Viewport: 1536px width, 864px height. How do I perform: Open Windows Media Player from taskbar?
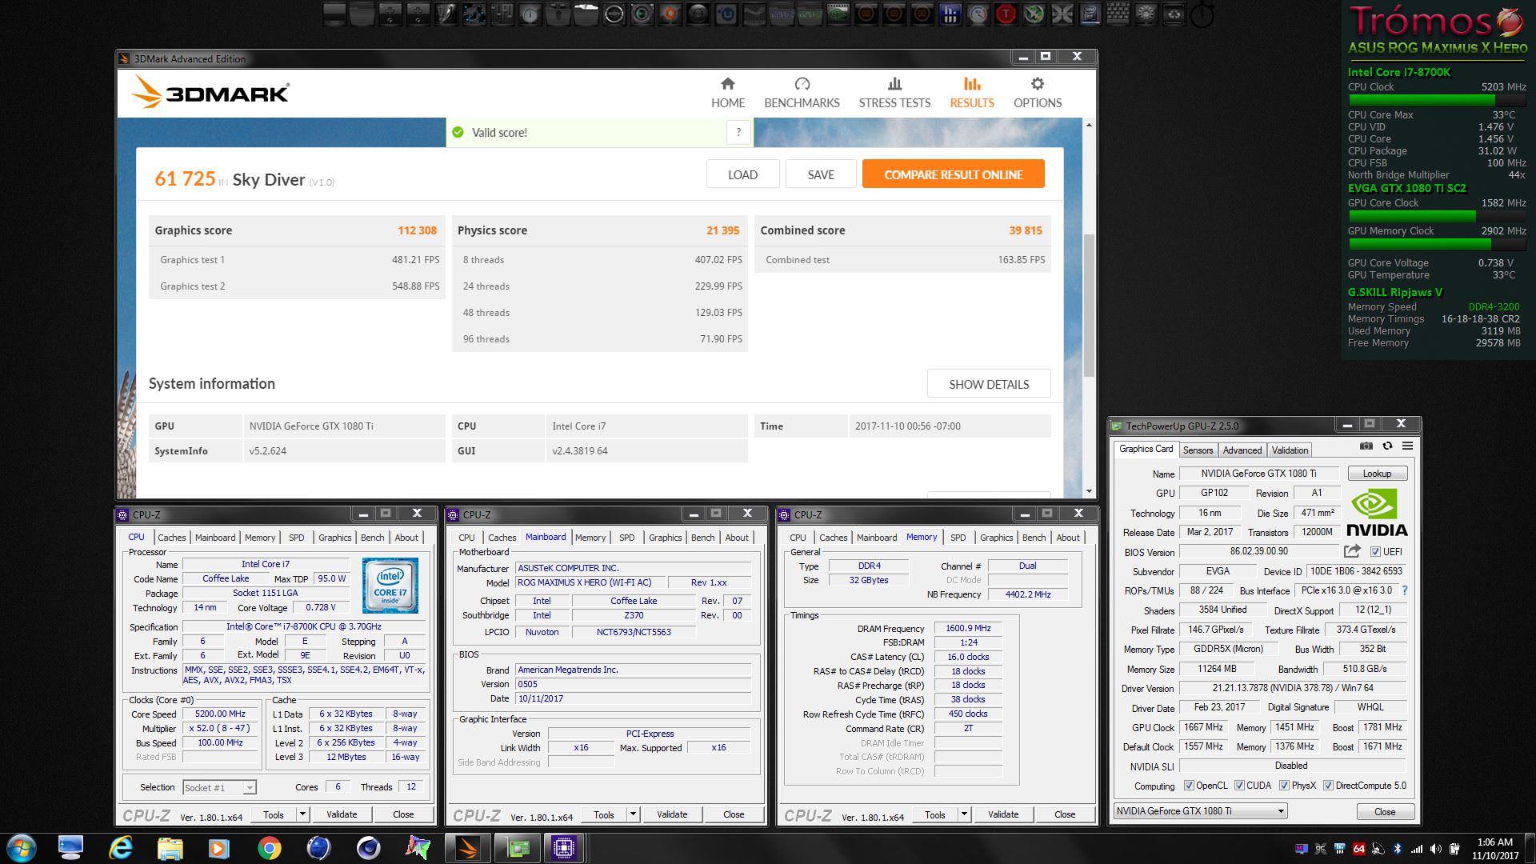[x=219, y=847]
